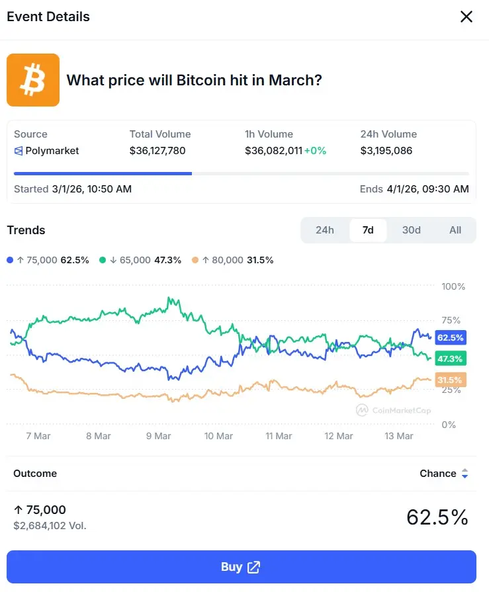Select the 30d time range
Screen dimensions: 489x592
(x=411, y=230)
